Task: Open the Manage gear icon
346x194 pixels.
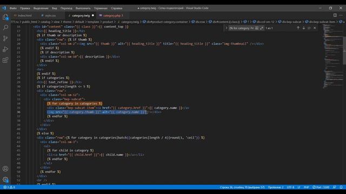Action: 5,179
